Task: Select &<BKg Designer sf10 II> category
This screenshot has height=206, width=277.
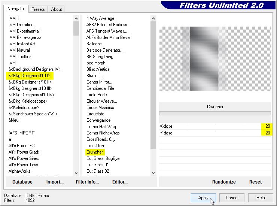Action: point(30,82)
